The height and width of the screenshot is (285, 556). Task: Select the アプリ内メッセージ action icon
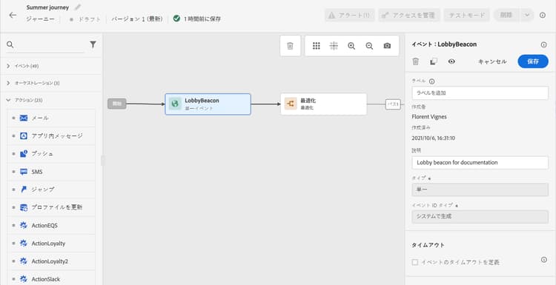tap(24, 136)
